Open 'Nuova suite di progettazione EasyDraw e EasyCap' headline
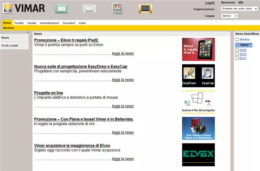260x171 pixels. click(81, 66)
